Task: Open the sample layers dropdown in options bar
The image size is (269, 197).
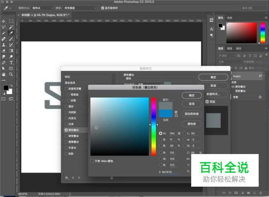Action: click(80, 8)
